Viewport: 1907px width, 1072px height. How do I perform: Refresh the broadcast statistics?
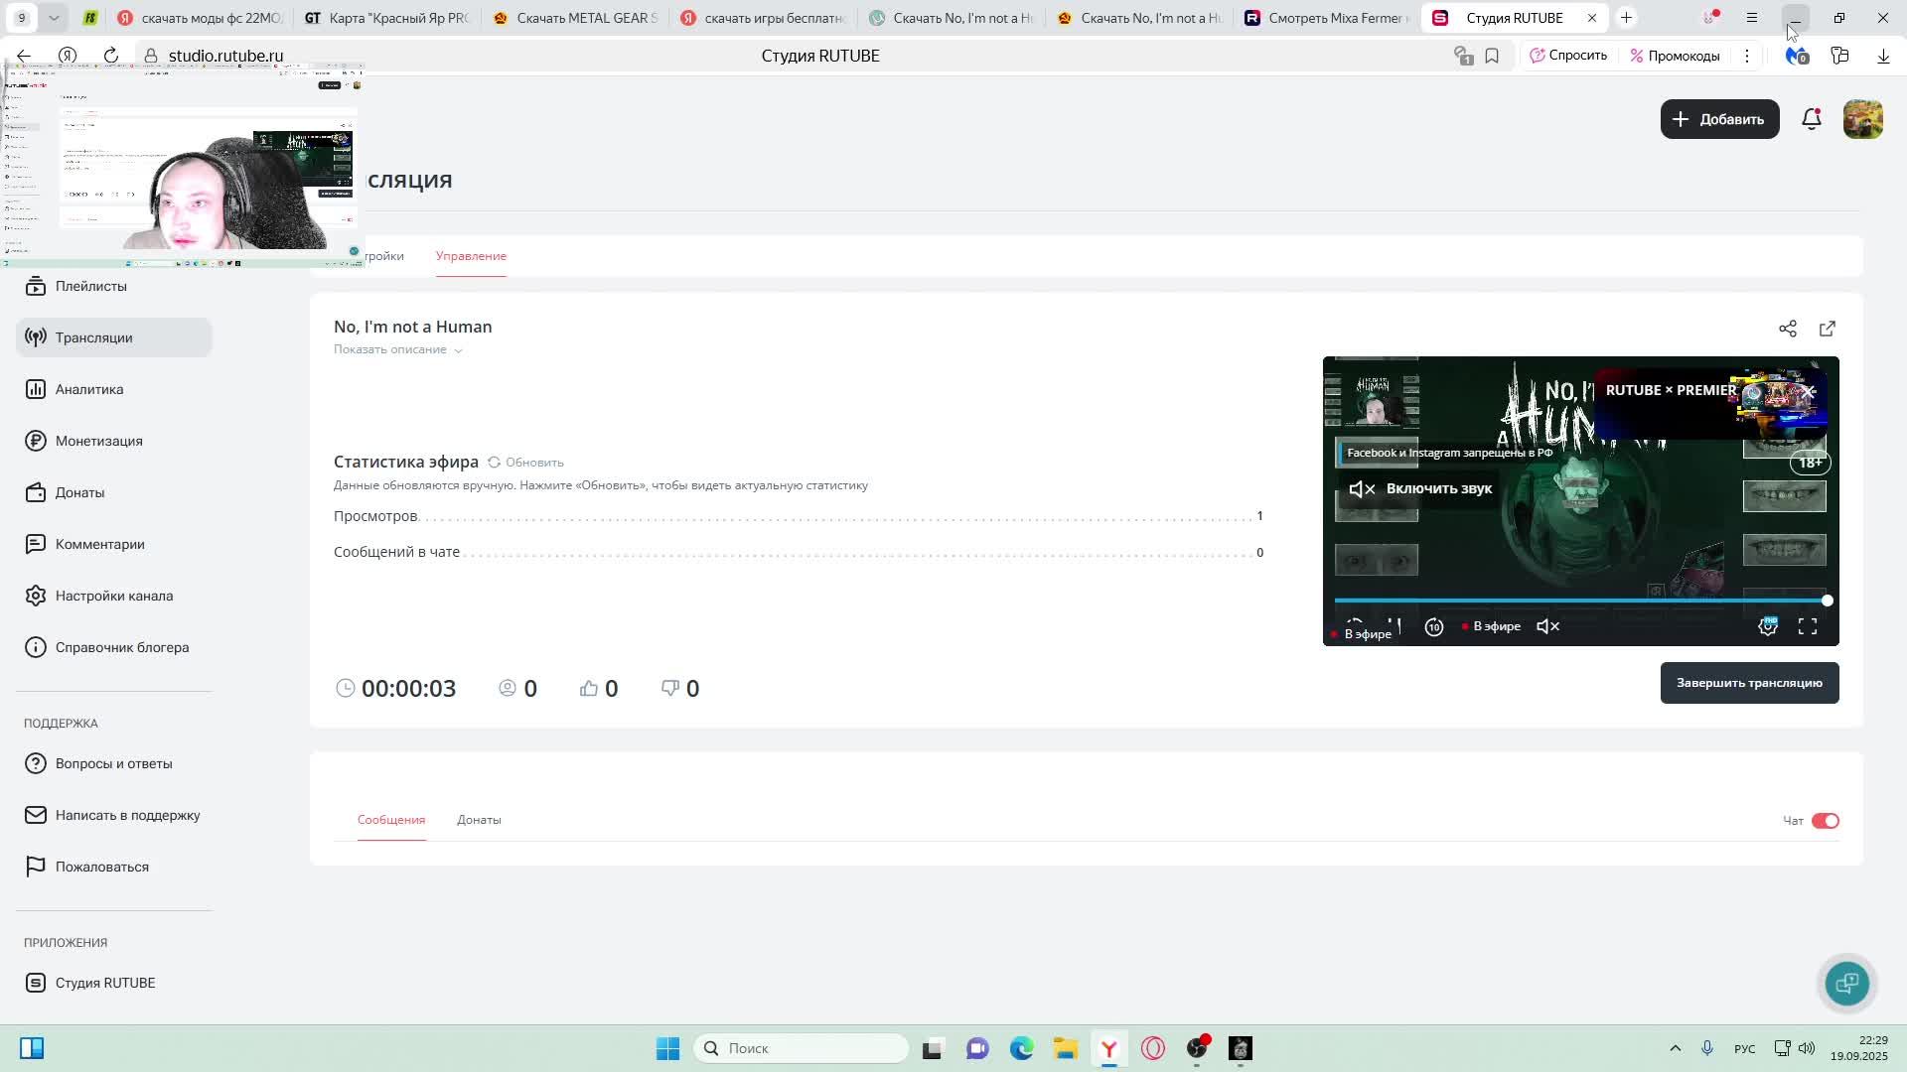pyautogui.click(x=525, y=463)
